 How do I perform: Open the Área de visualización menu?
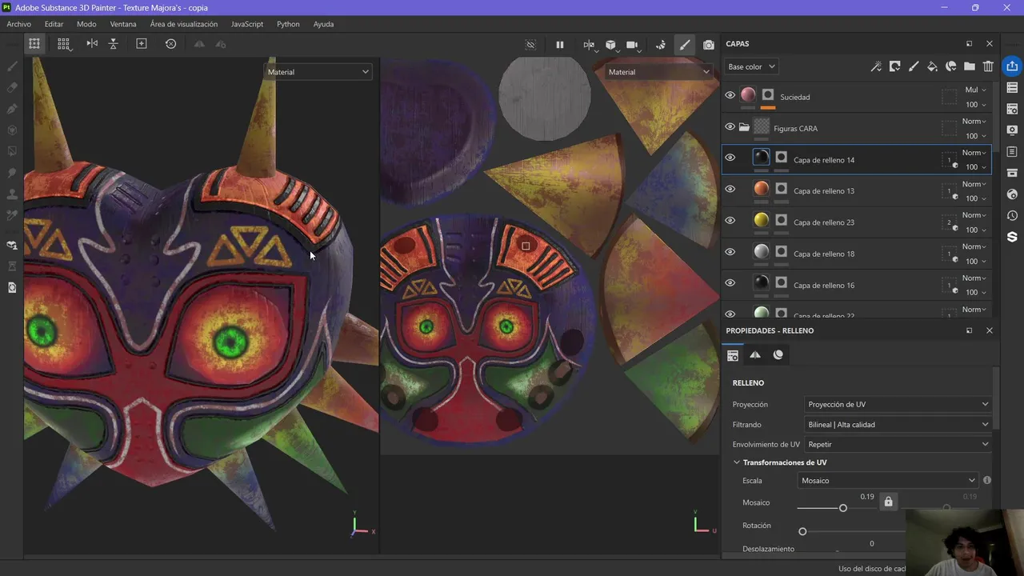coord(184,24)
